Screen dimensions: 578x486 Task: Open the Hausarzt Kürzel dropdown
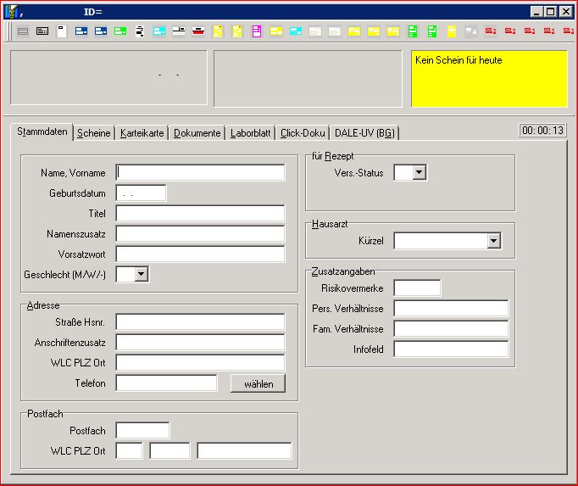(x=494, y=241)
